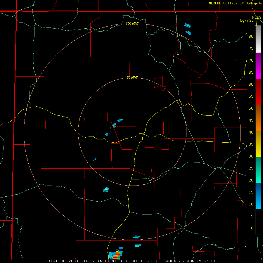Image resolution: width=263 pixels, height=263 pixels.
Task: Select the blue band of the color bar
Action: (258, 196)
